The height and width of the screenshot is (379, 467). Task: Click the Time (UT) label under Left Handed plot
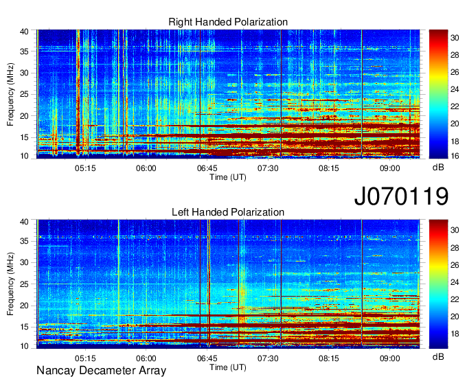pos(228,367)
